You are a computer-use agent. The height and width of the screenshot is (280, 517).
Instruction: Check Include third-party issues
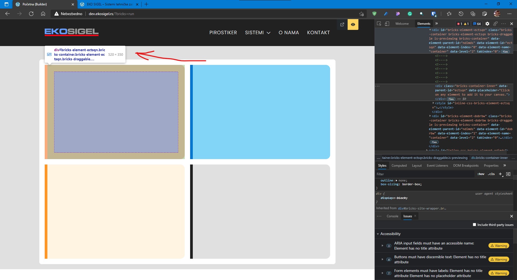[x=474, y=225]
